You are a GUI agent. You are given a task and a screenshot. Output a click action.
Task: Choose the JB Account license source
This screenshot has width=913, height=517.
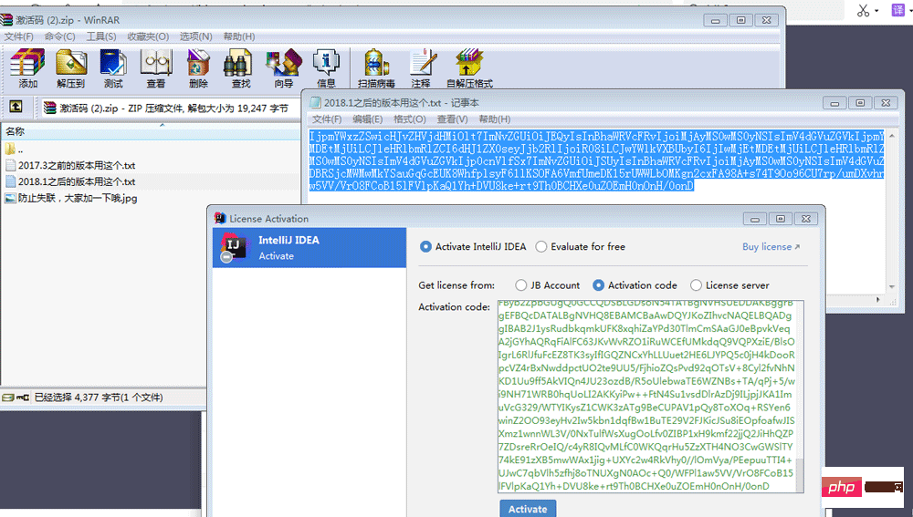pos(520,285)
